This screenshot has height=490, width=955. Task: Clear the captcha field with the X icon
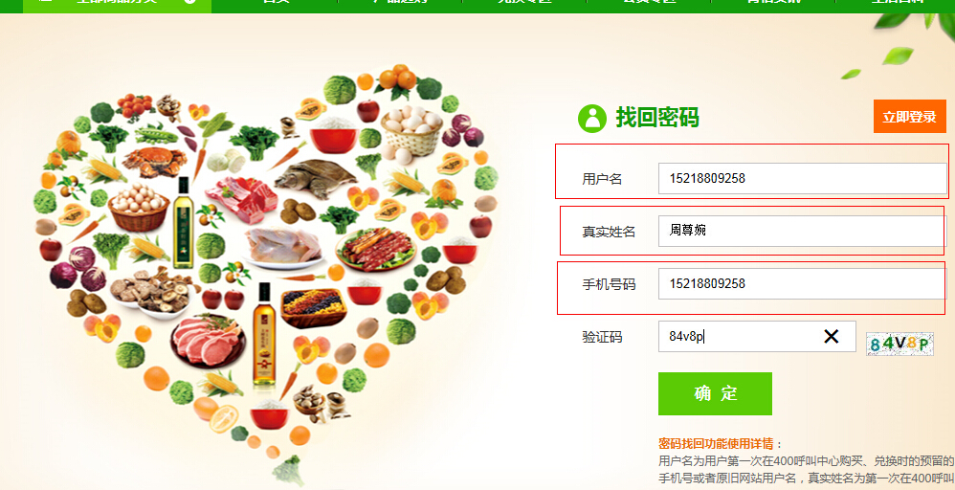(831, 337)
